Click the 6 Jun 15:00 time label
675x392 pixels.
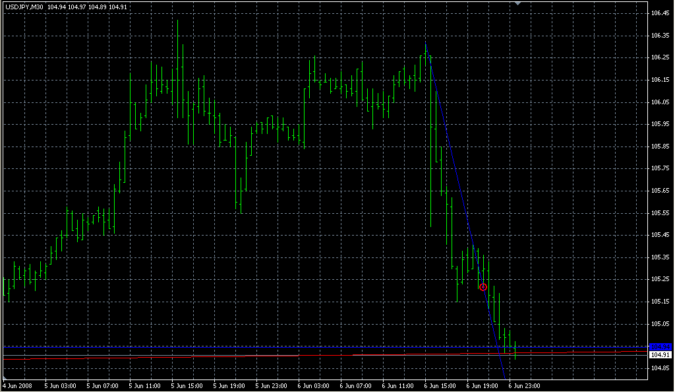(440, 386)
